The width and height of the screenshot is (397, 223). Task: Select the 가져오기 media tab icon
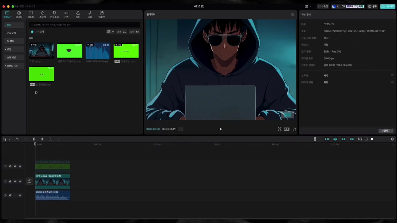click(7, 14)
